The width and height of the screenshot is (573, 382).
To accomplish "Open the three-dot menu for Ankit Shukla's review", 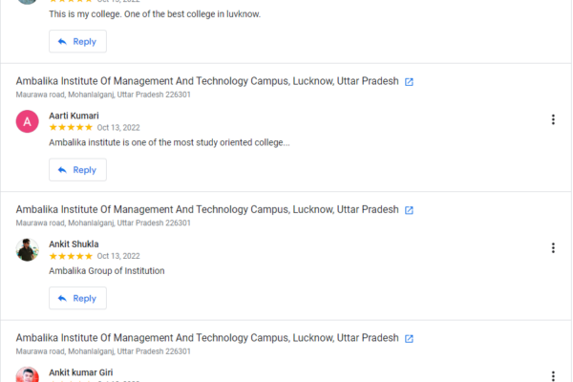I will [553, 247].
